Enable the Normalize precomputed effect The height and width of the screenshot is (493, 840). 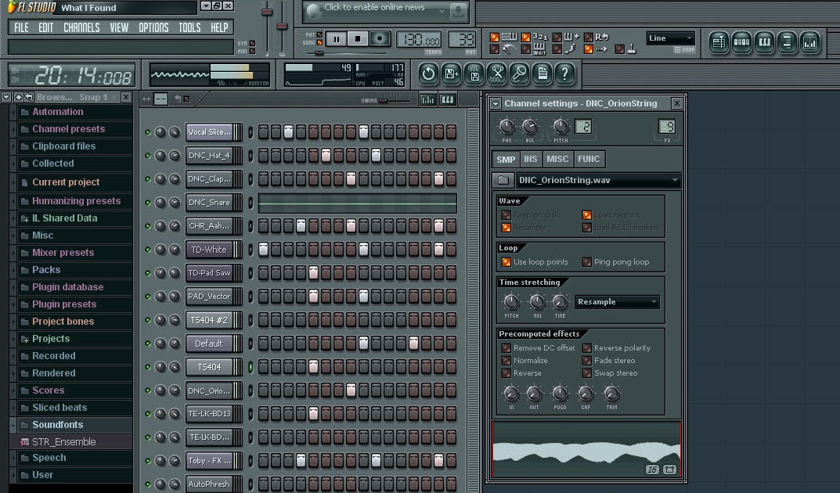[506, 361]
